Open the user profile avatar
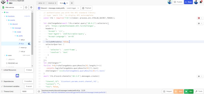Image resolution: width=204 pixels, height=94 pixels. [196, 2]
